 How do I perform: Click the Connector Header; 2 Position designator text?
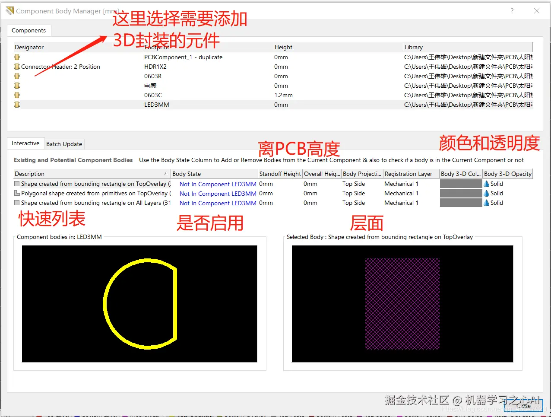60,67
